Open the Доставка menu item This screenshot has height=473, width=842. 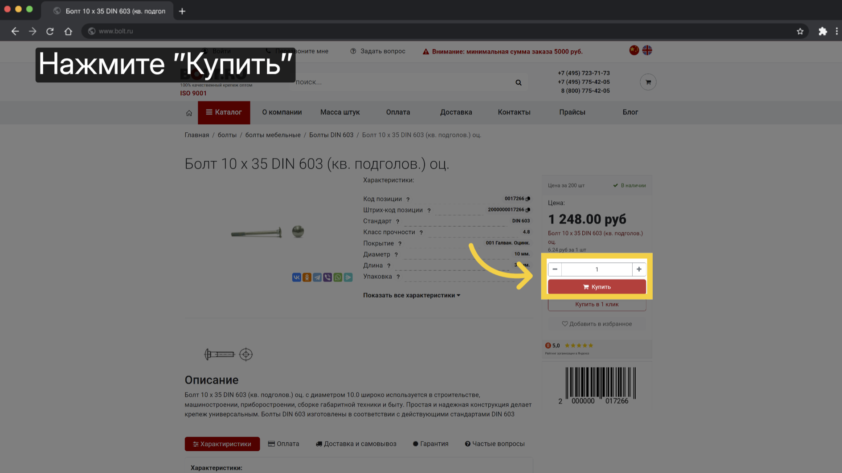(x=456, y=112)
